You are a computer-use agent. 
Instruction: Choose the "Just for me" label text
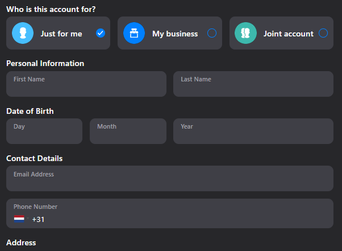click(x=61, y=34)
